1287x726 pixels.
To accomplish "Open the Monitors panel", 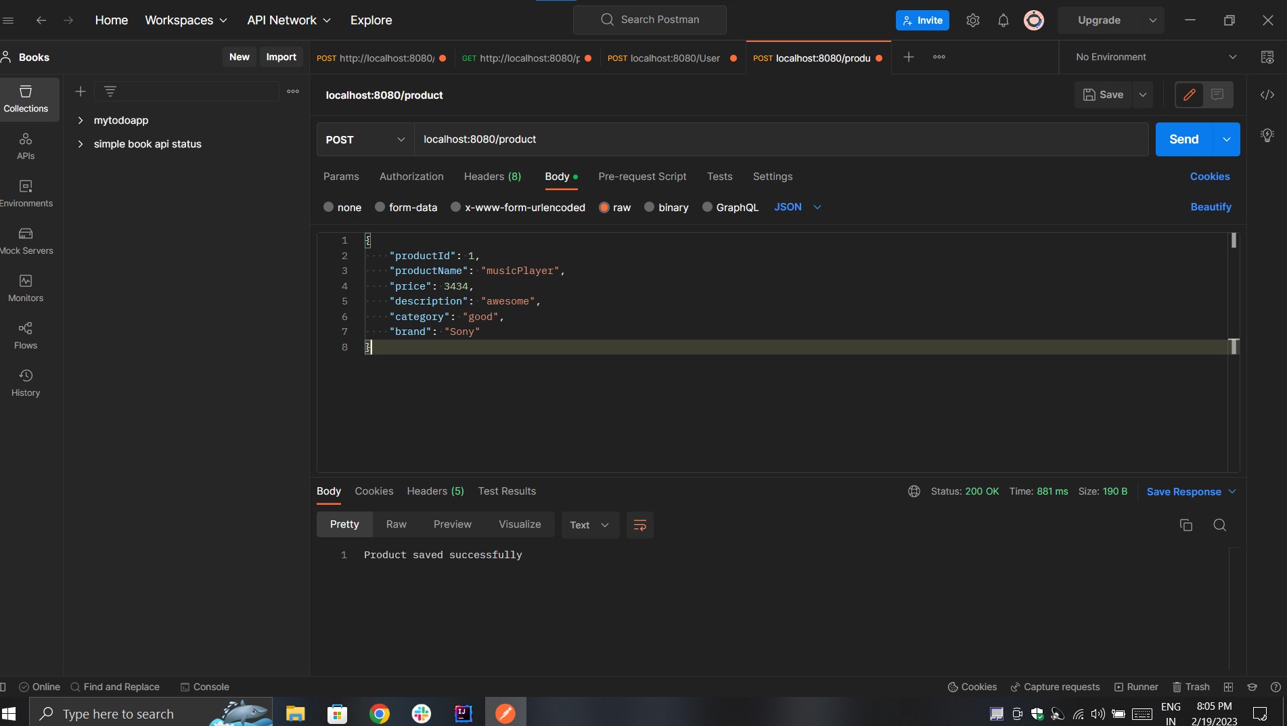I will click(25, 288).
